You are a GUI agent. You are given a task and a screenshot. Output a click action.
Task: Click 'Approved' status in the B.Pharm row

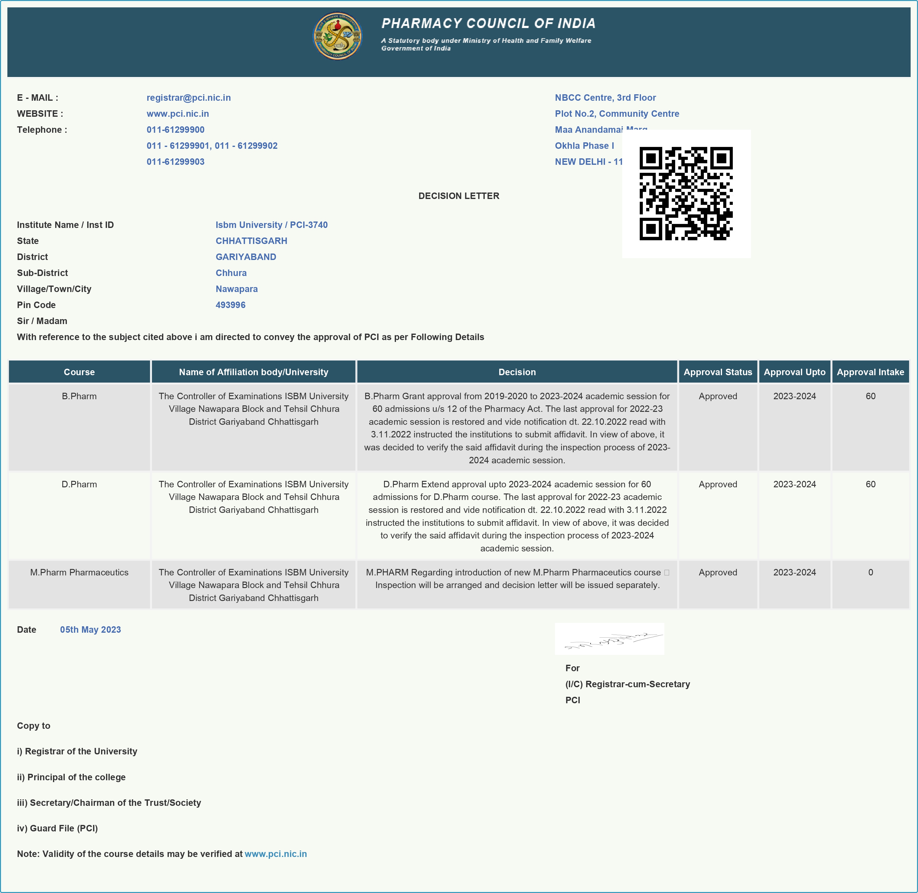coord(718,396)
